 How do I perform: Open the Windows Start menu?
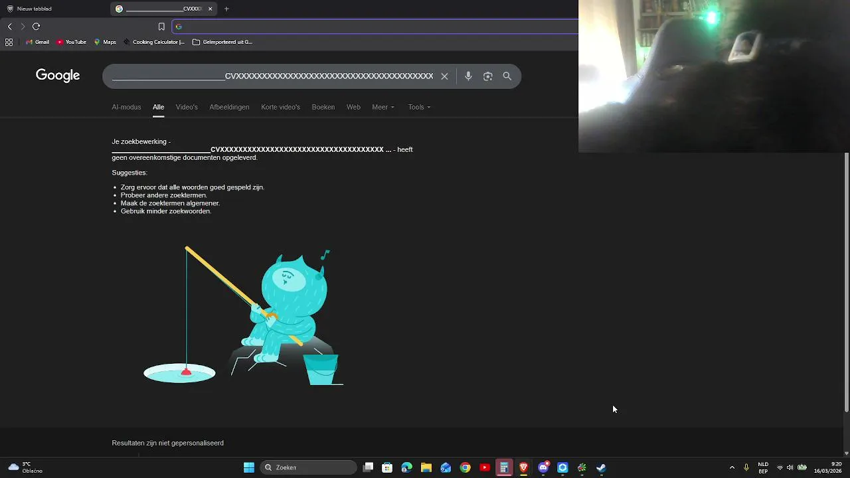[249, 467]
